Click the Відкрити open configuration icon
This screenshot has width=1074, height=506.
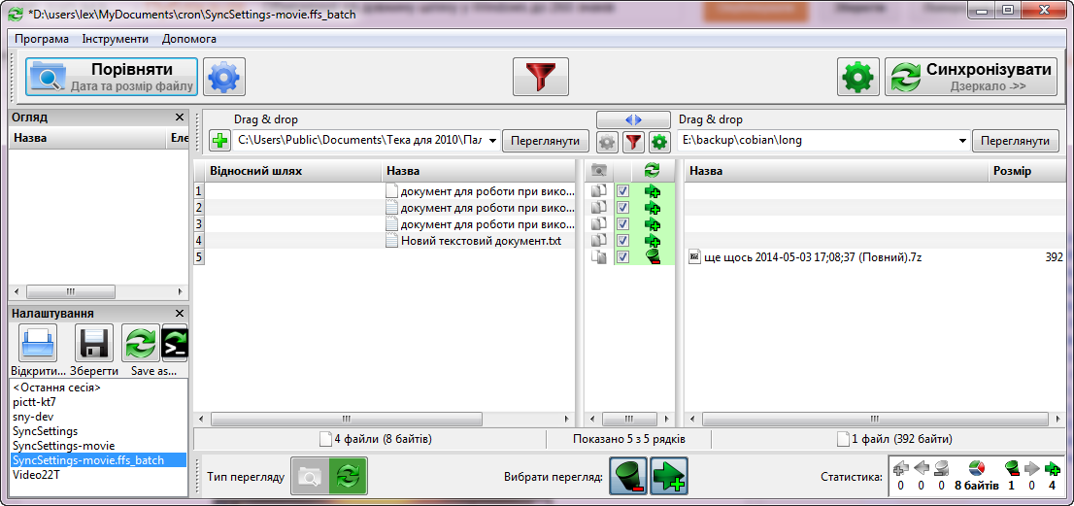(38, 344)
